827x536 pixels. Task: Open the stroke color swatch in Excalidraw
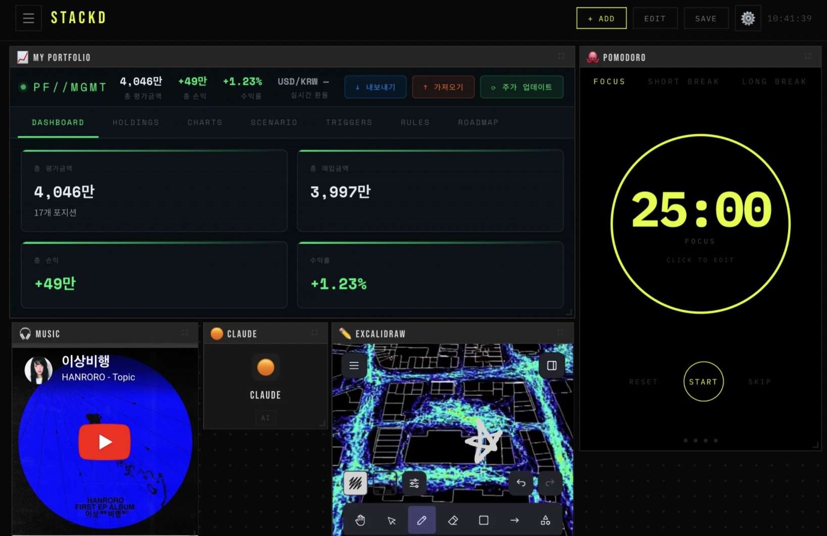pyautogui.click(x=356, y=483)
